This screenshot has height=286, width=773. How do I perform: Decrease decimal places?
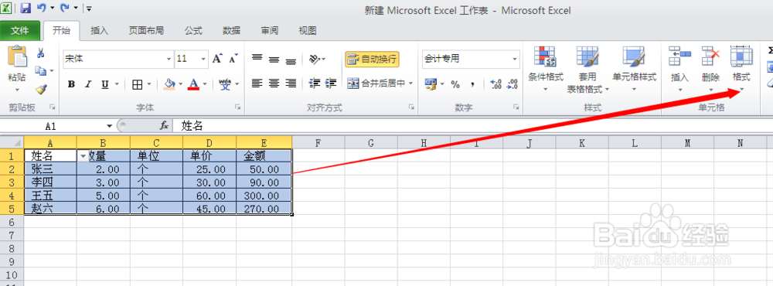(512, 84)
